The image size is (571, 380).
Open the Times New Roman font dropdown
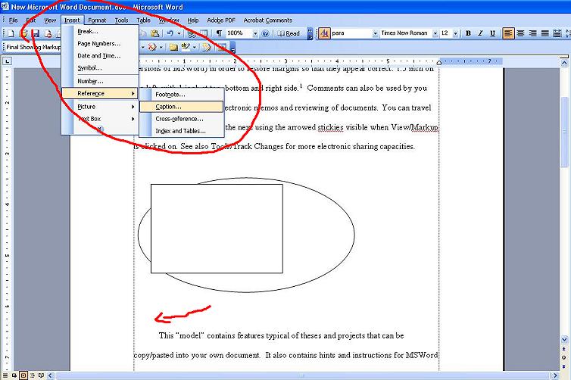click(435, 33)
